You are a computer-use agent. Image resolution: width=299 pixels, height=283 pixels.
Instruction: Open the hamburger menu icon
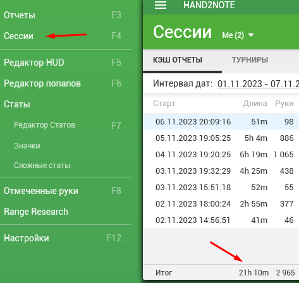click(x=161, y=4)
